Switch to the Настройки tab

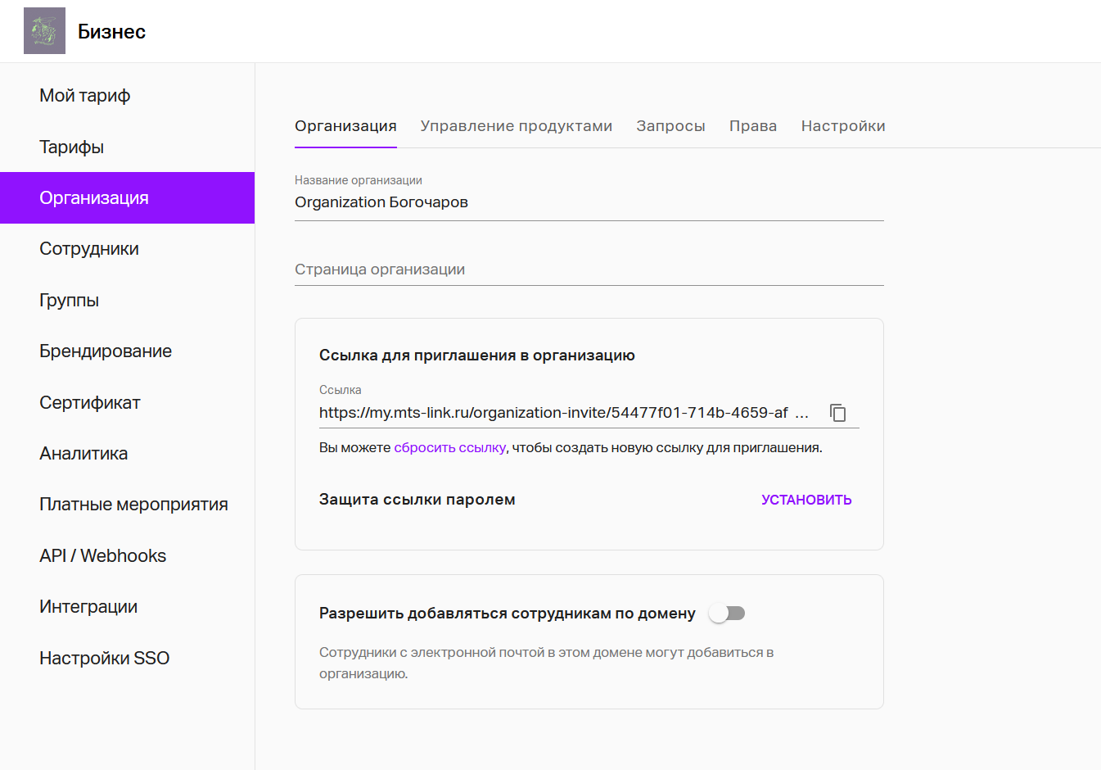point(843,126)
